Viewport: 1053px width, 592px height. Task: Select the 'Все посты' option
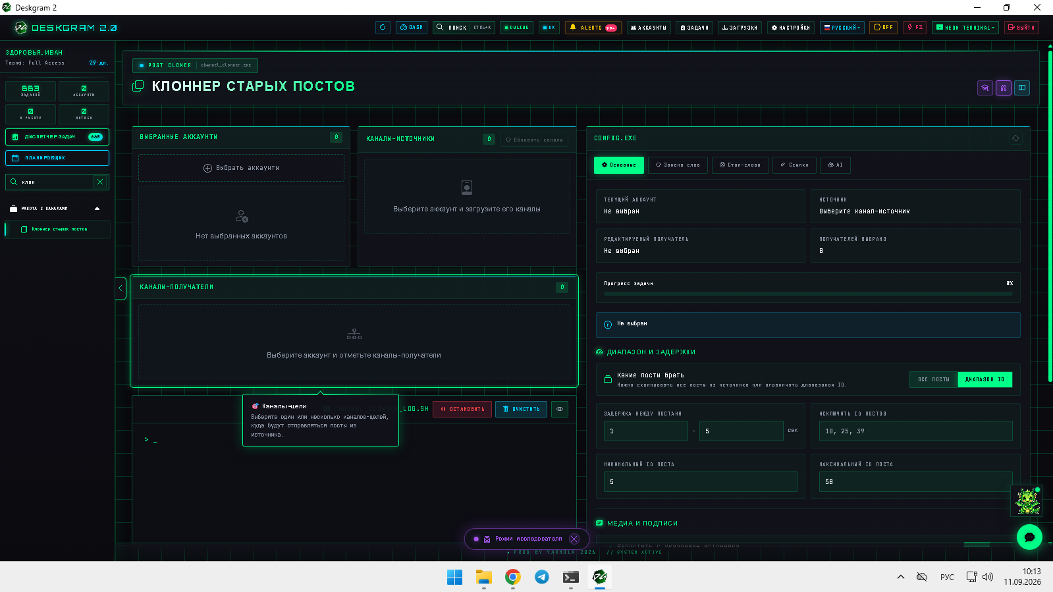pyautogui.click(x=934, y=379)
